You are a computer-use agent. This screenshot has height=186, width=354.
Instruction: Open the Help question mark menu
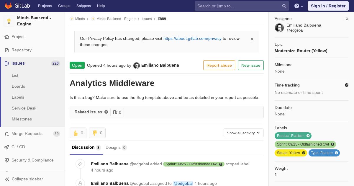(299, 6)
